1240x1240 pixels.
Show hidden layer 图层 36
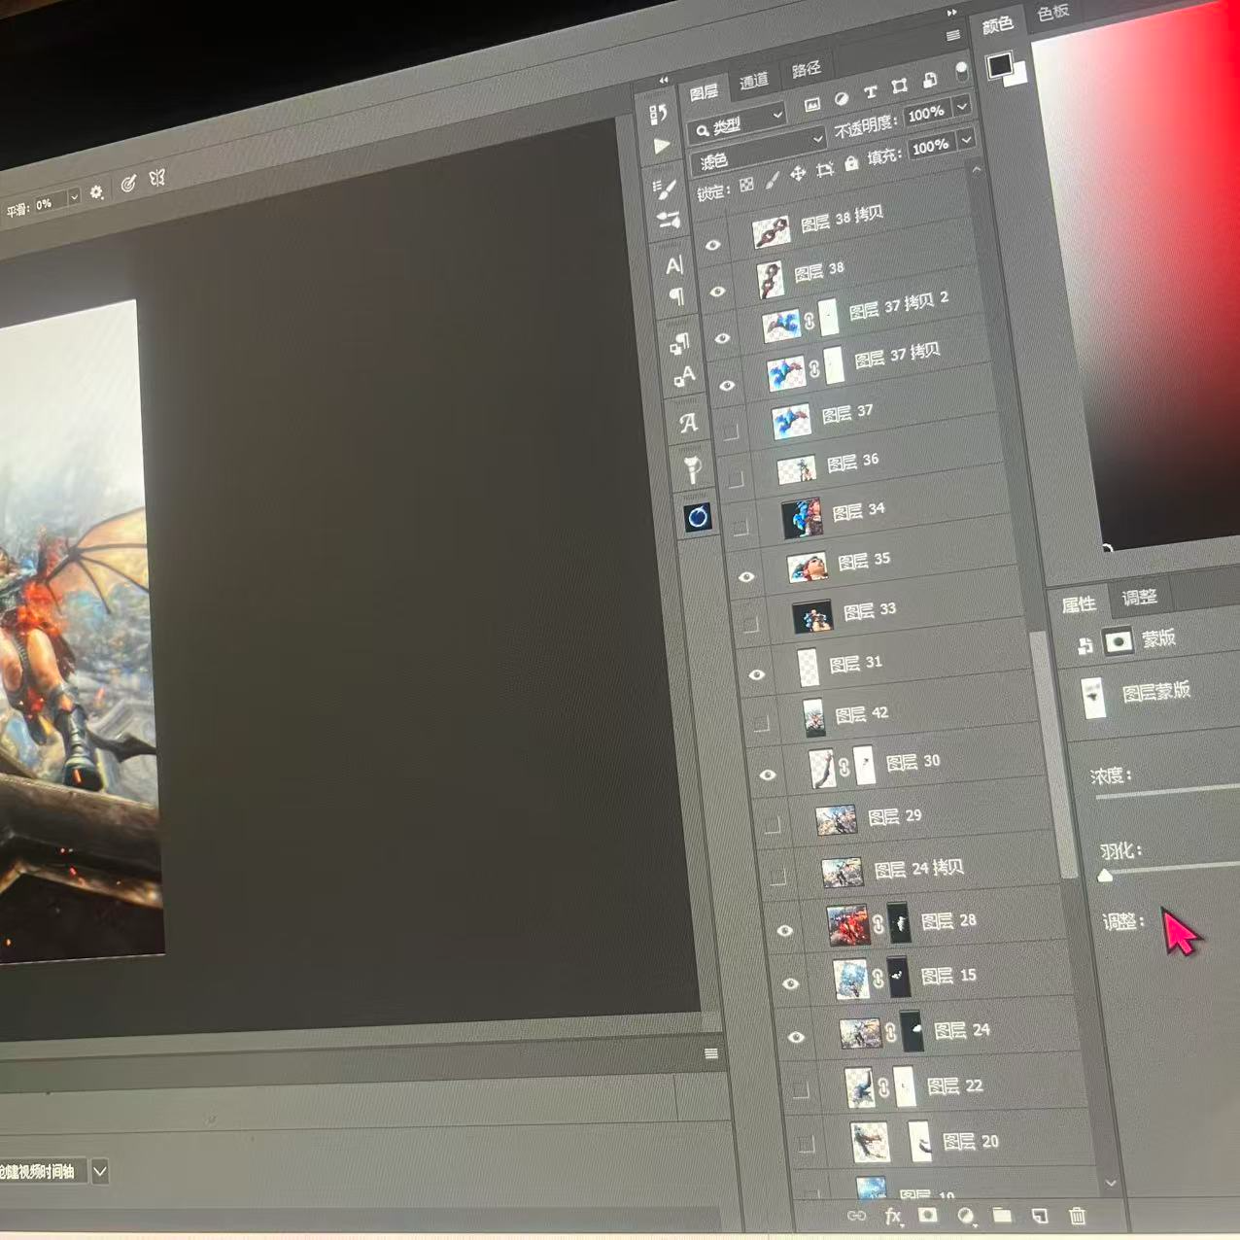[x=736, y=478]
